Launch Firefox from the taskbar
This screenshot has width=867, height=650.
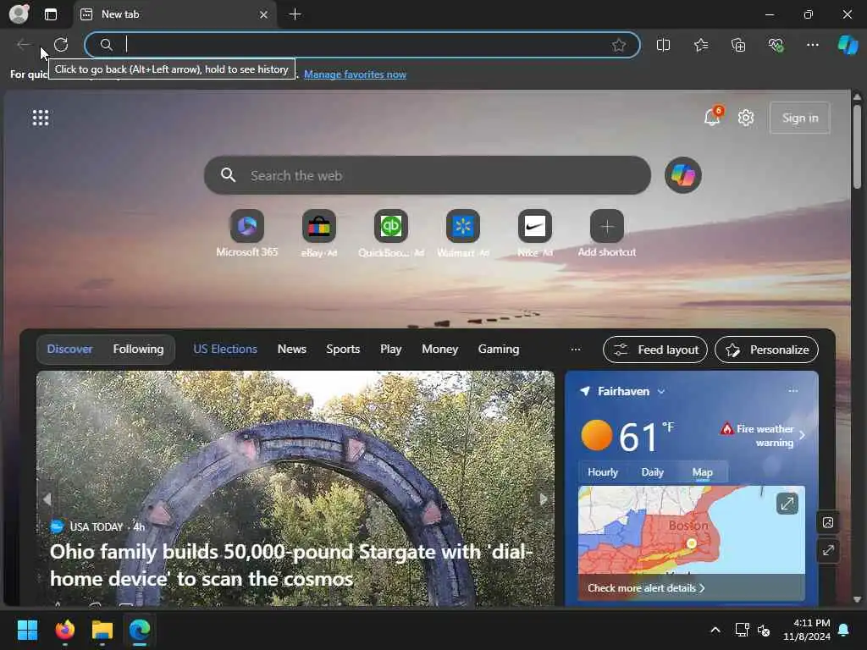click(x=64, y=630)
